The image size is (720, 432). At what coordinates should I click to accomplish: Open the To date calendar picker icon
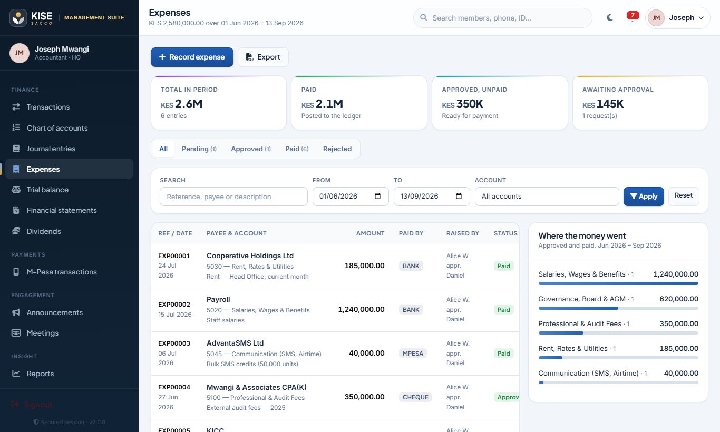(x=459, y=196)
